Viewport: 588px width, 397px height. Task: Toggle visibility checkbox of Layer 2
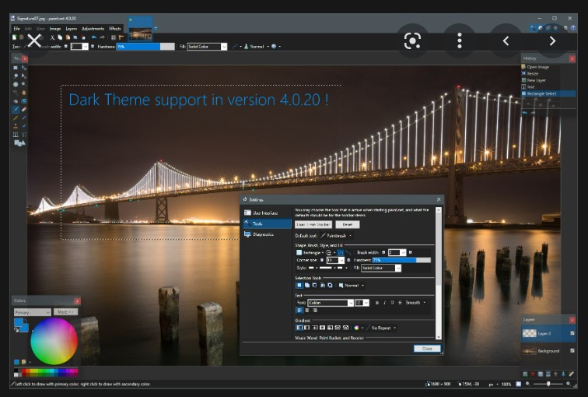(572, 333)
